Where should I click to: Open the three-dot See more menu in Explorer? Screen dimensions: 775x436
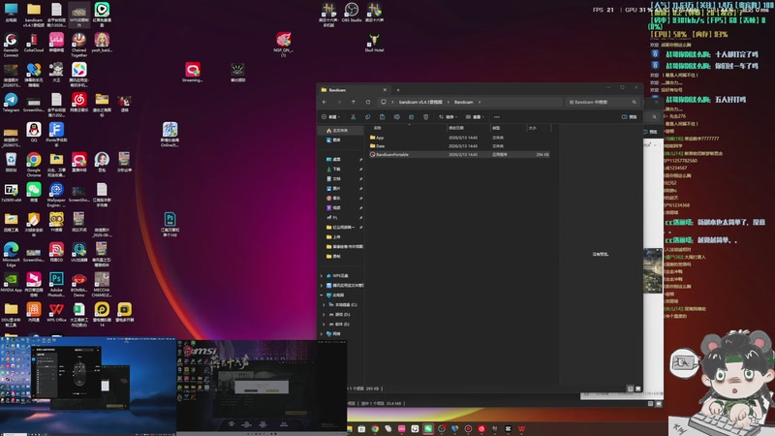pos(497,117)
